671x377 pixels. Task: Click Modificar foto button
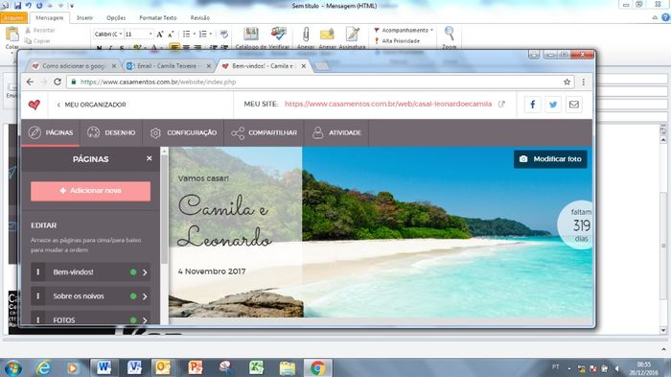[x=550, y=159]
